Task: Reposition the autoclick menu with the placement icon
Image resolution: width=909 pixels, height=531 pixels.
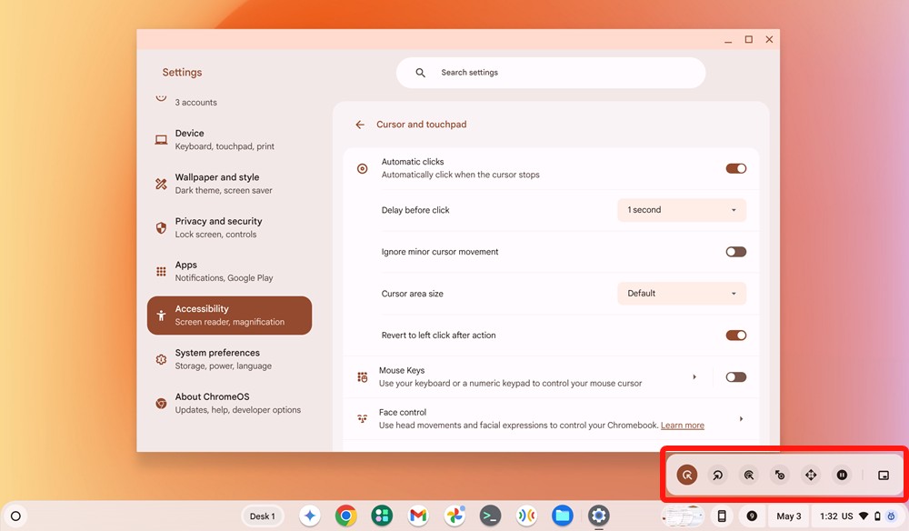Action: click(883, 474)
